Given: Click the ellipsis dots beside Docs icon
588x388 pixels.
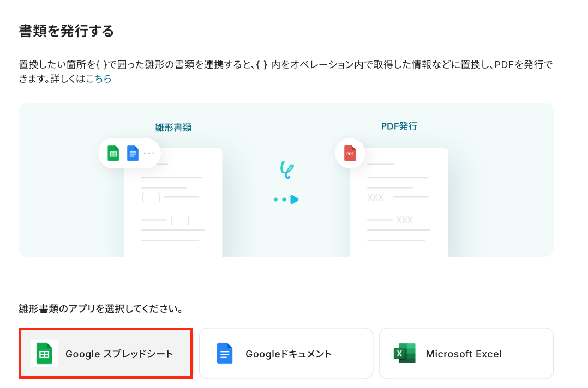Looking at the screenshot, I should pos(149,153).
